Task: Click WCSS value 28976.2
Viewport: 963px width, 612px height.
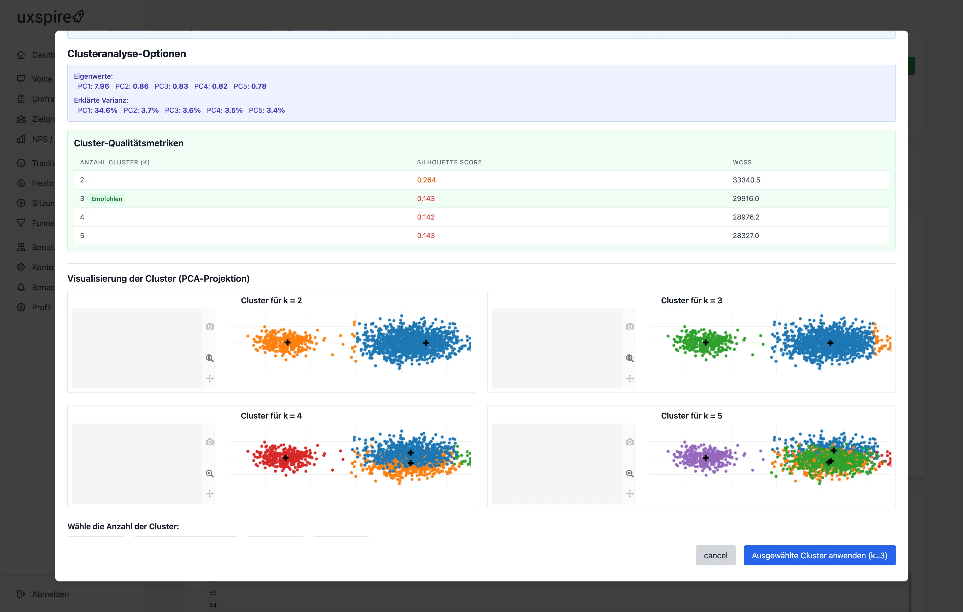Action: pos(746,217)
